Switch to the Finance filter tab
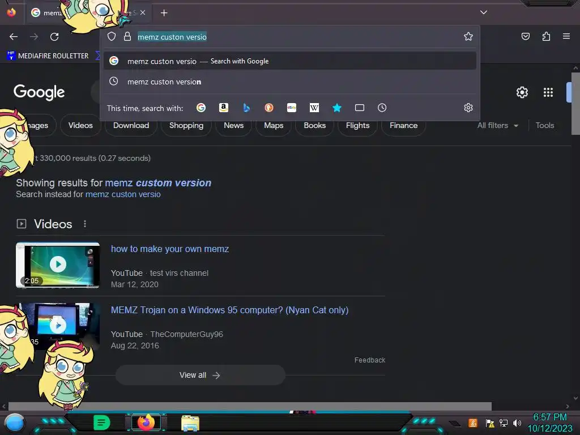This screenshot has height=435, width=580. (403, 125)
